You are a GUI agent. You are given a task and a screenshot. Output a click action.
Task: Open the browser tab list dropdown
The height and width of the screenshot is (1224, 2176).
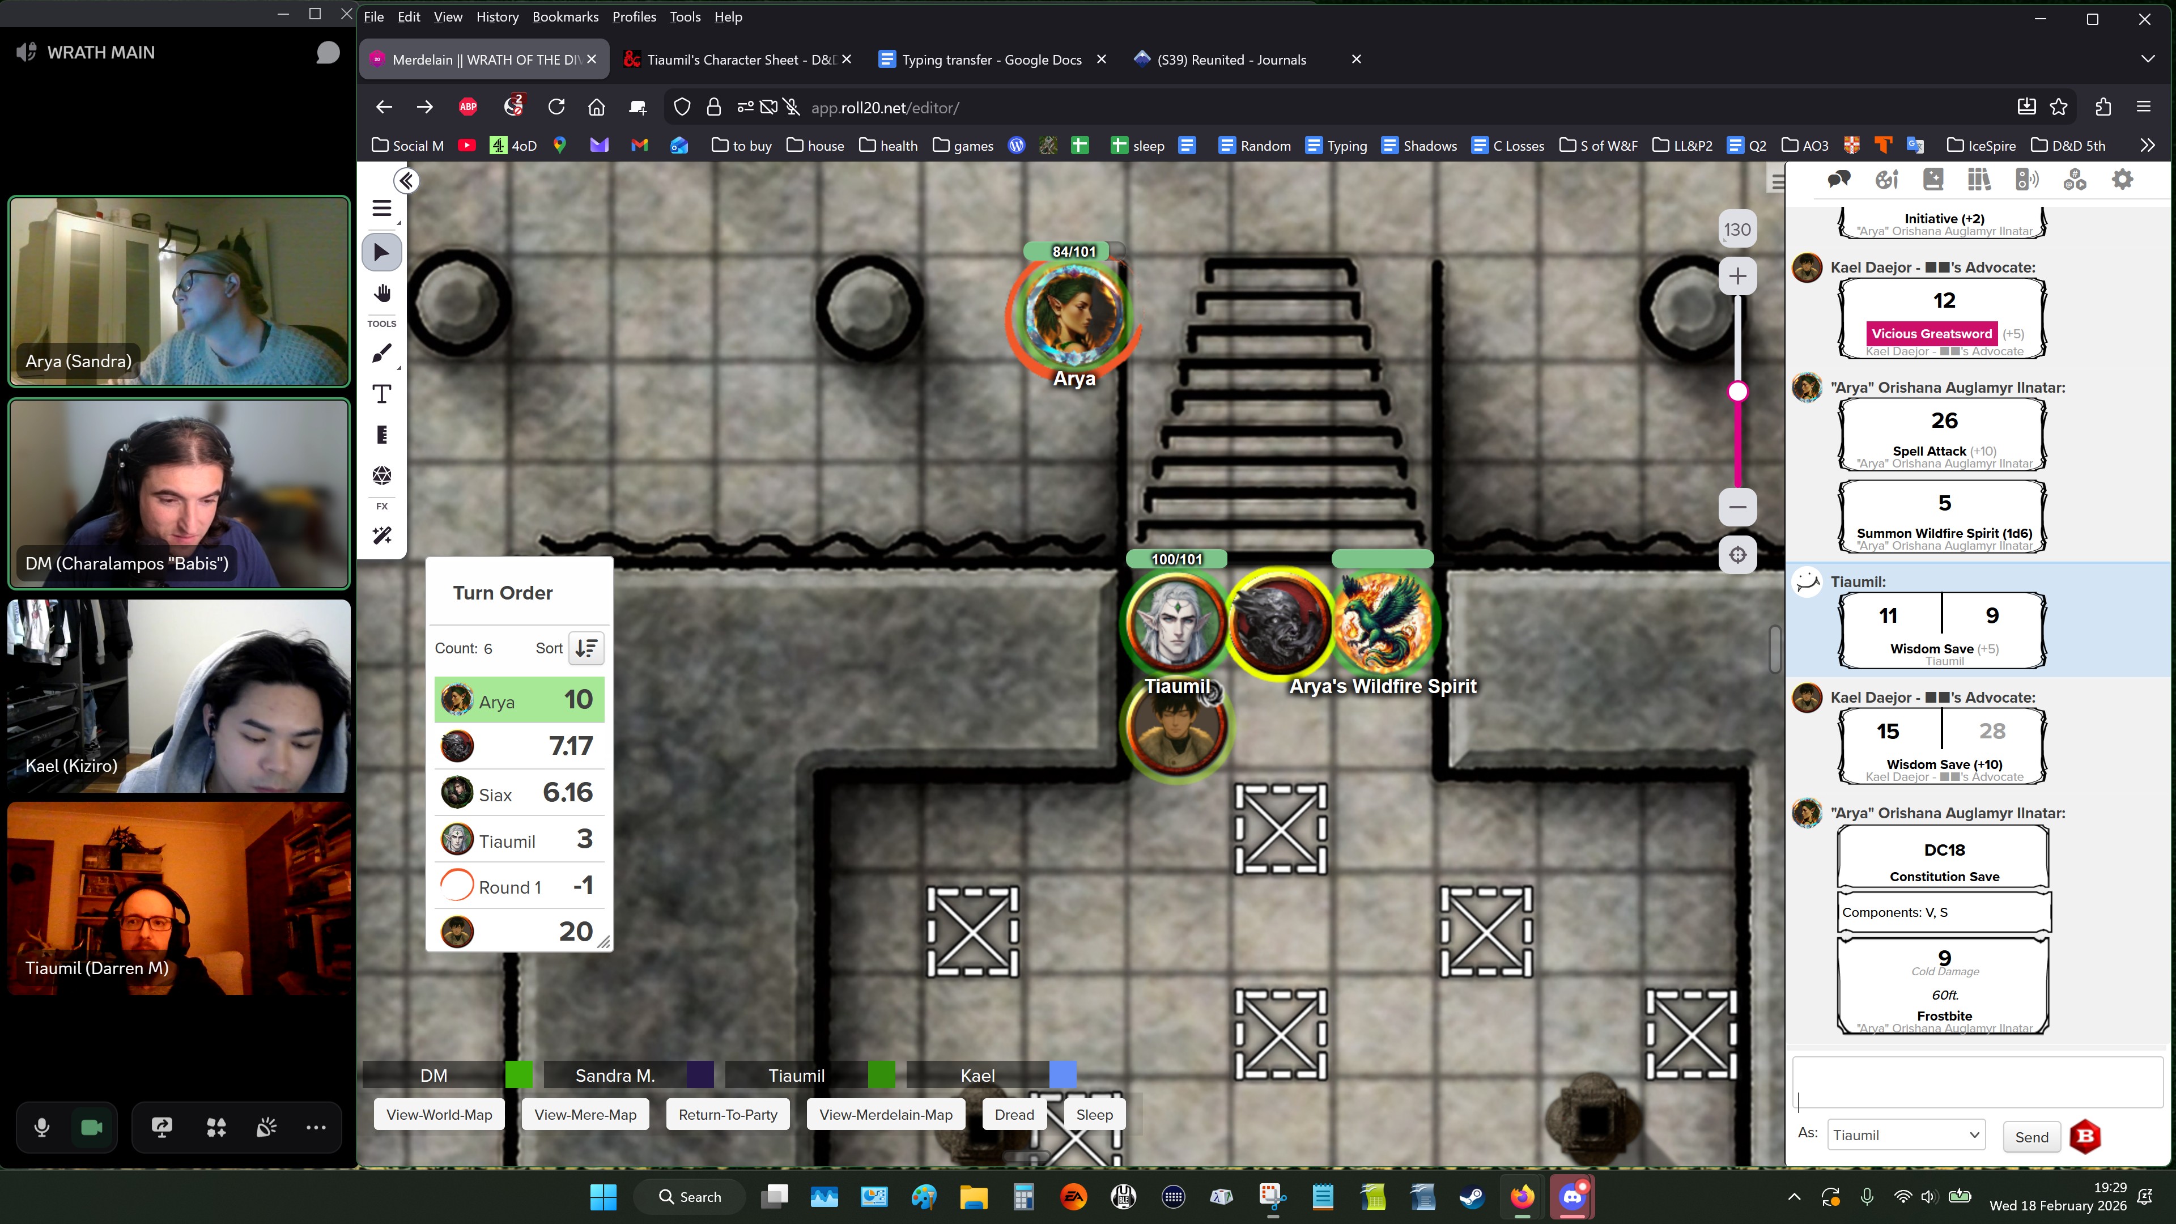[2147, 59]
